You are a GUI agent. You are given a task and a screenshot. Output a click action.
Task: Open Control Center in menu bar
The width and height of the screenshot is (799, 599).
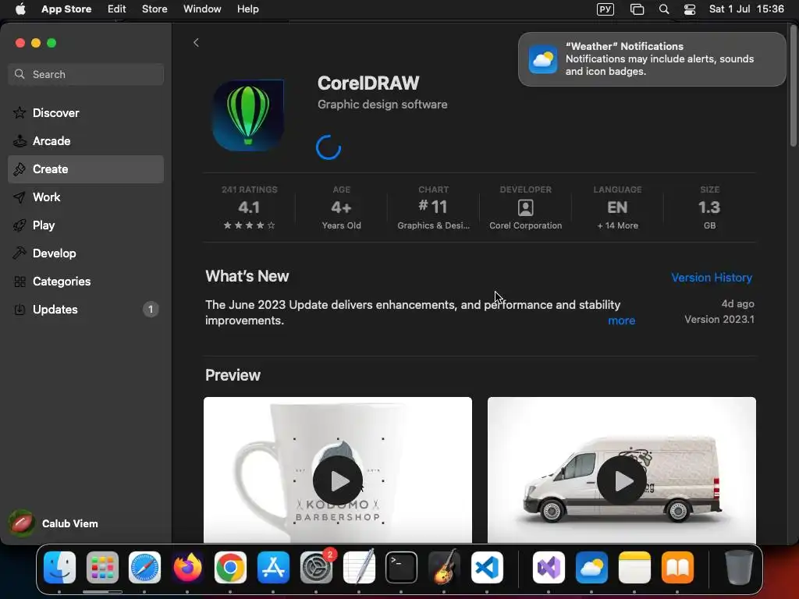(x=690, y=9)
